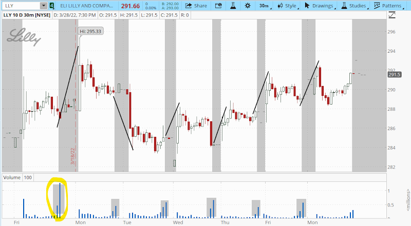Click the LLY symbol input field

point(21,6)
